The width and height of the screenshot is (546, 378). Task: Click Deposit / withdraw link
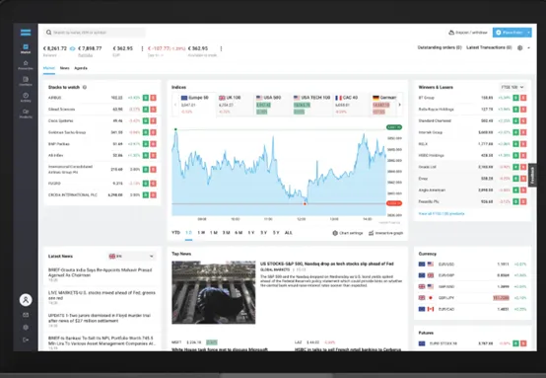[468, 33]
